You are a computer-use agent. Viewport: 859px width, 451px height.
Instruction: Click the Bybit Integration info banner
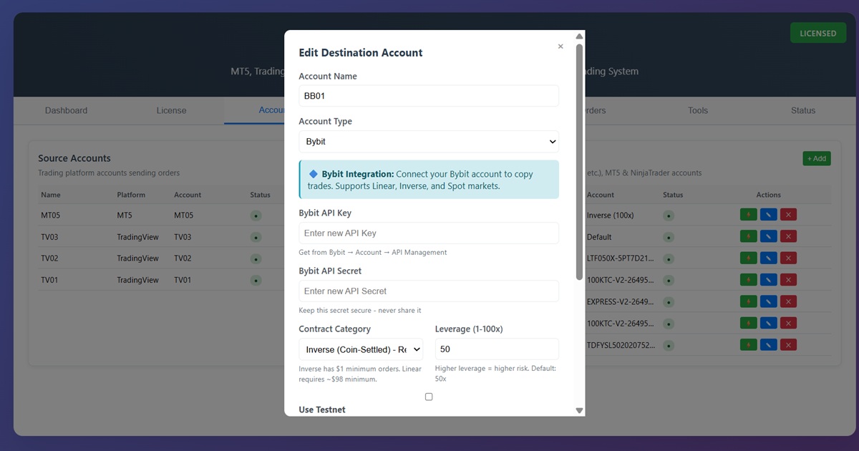pos(429,180)
